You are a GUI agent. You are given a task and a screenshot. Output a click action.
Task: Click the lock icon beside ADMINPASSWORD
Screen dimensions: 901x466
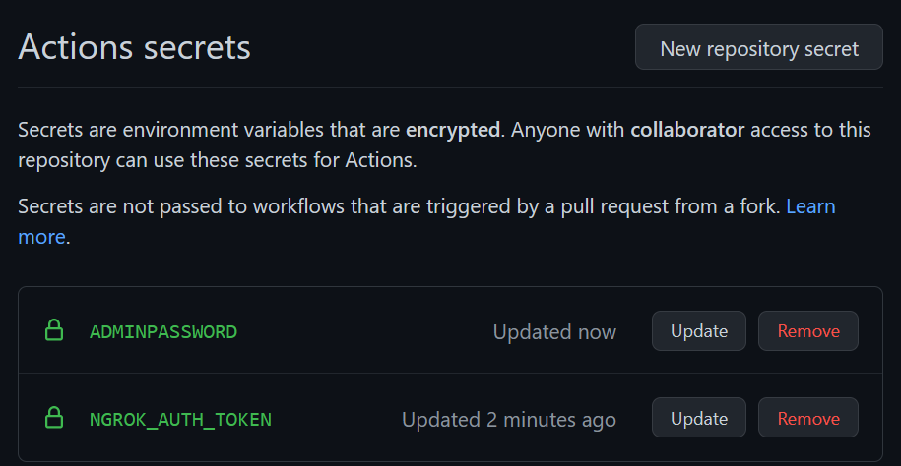tap(55, 331)
